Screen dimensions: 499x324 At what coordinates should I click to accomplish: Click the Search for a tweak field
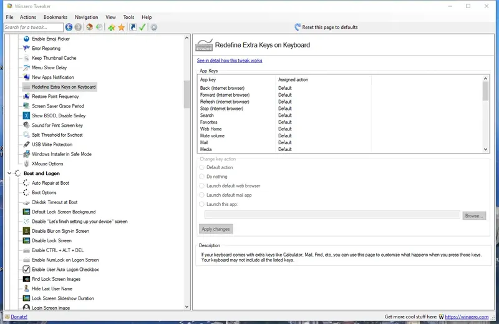pos(34,27)
